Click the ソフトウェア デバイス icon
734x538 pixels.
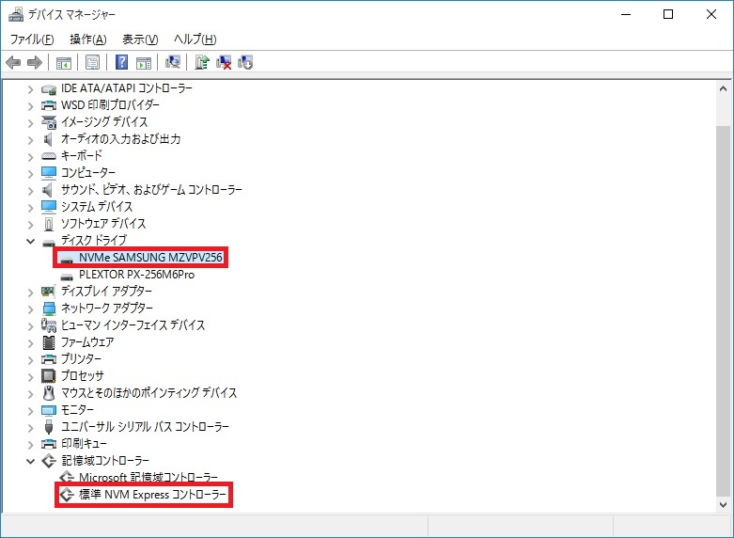49,224
